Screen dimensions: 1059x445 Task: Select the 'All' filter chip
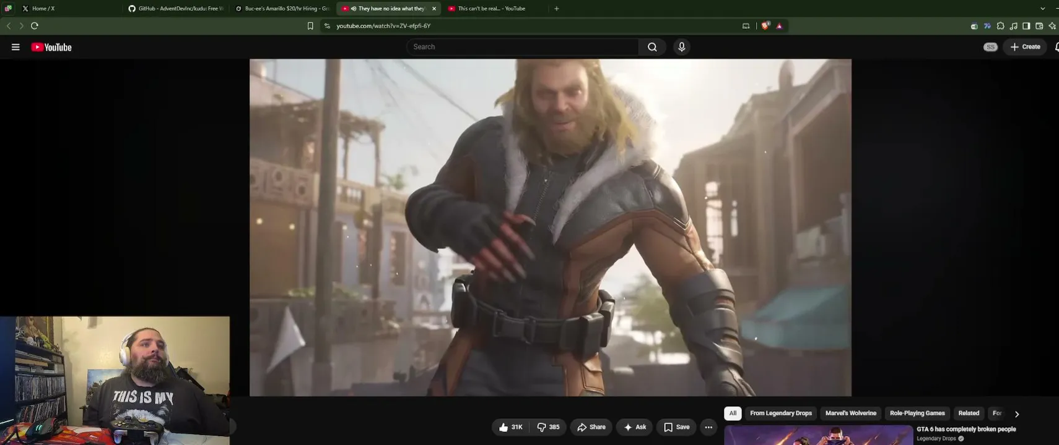tap(733, 413)
